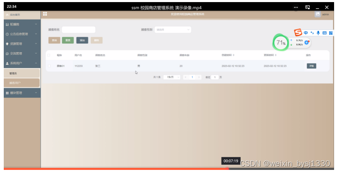Screen dimensions: 337x172
Task: Focus the 前往 page number input
Action: click(215, 77)
